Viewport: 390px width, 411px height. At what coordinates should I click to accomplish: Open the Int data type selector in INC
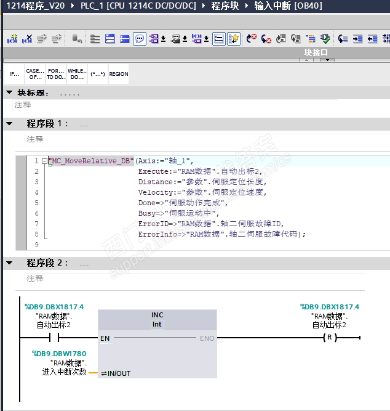coord(157,325)
